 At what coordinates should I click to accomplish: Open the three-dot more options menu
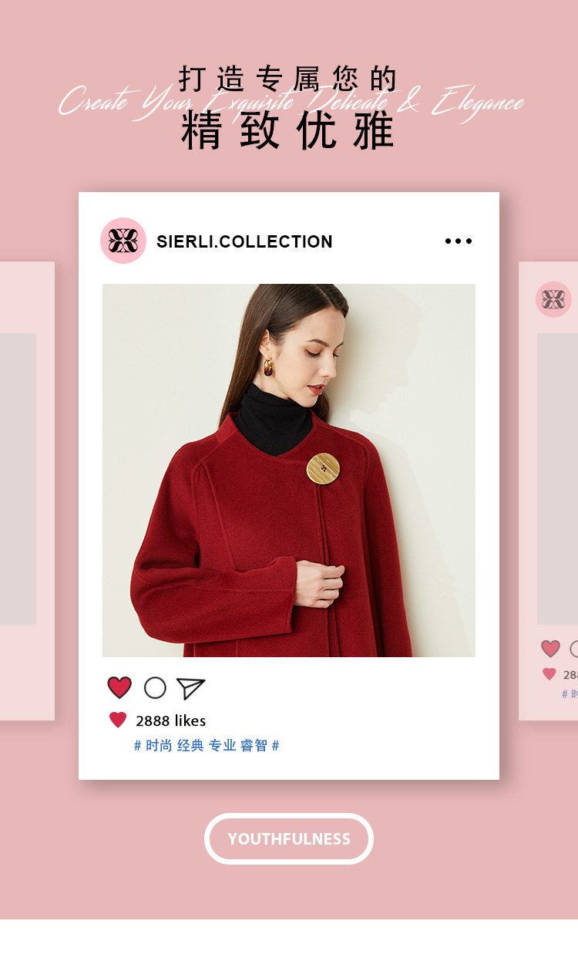(459, 241)
